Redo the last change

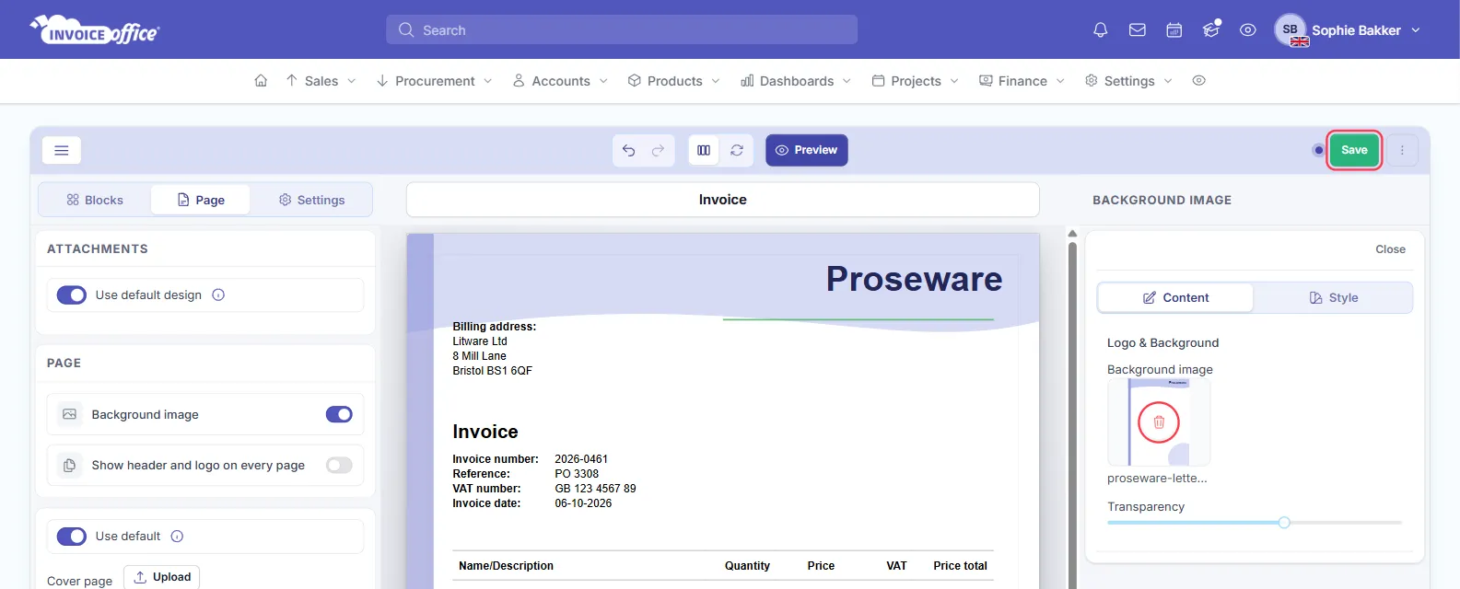coord(658,150)
